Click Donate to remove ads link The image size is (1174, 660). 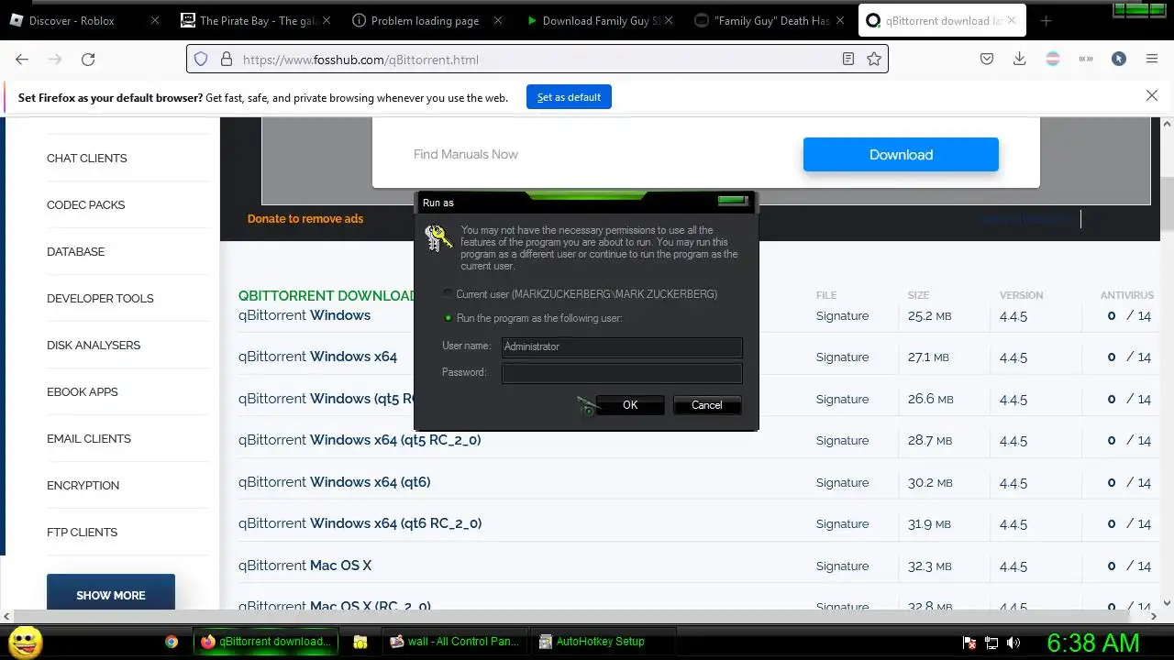tap(305, 218)
